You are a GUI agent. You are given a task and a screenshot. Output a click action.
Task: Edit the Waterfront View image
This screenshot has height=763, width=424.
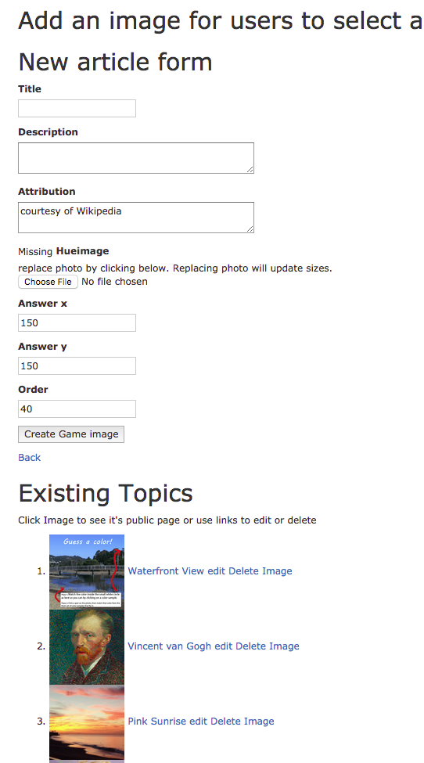click(x=217, y=571)
